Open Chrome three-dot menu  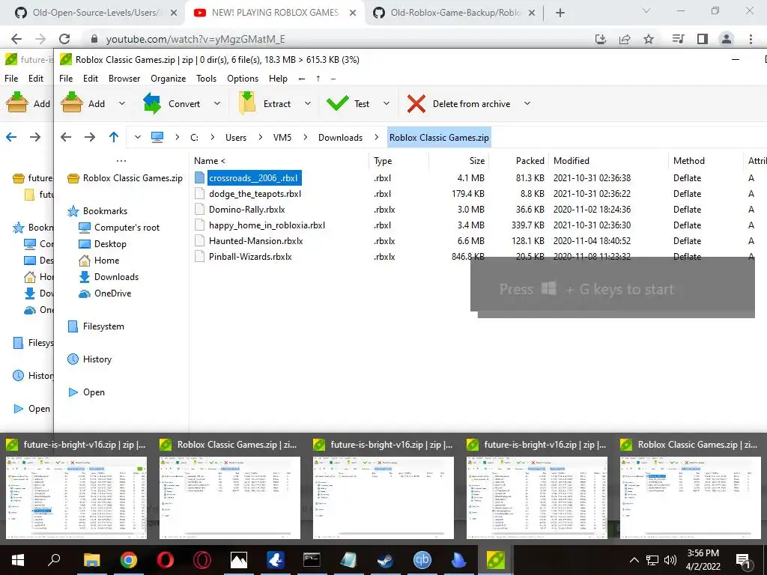[x=751, y=39]
